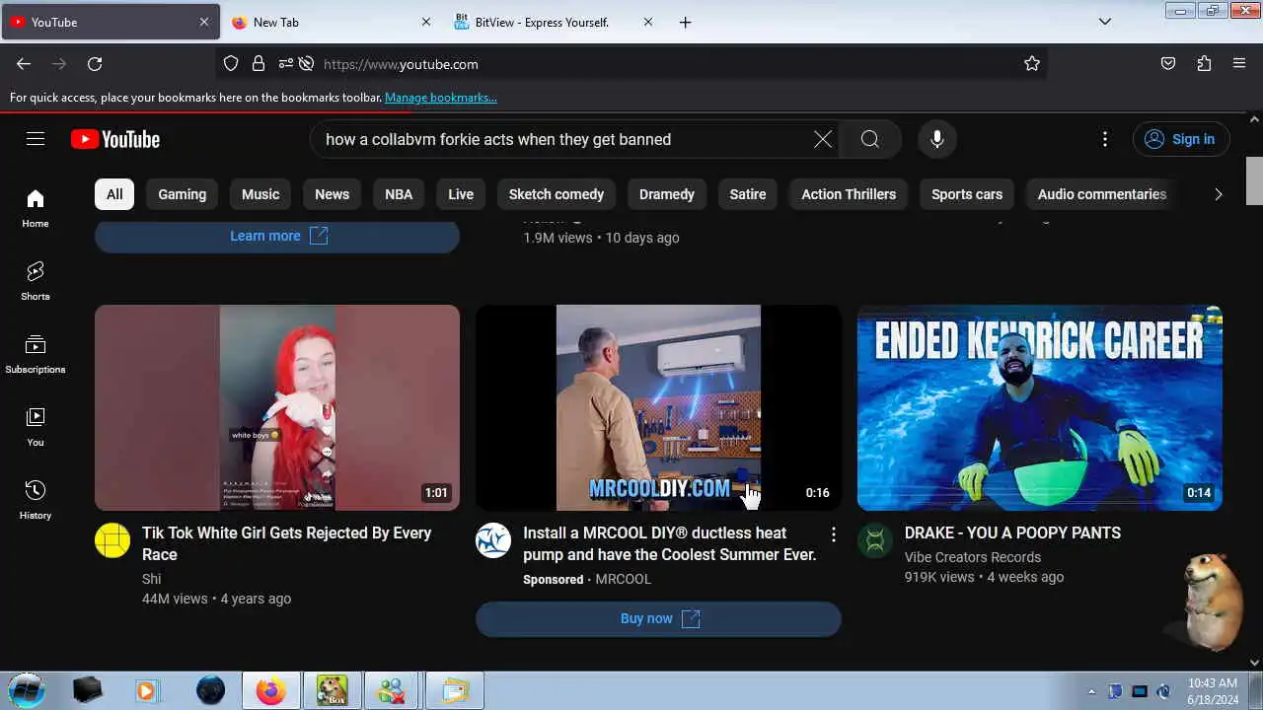Open the Manage bookmarks link
1263x710 pixels.
441,98
